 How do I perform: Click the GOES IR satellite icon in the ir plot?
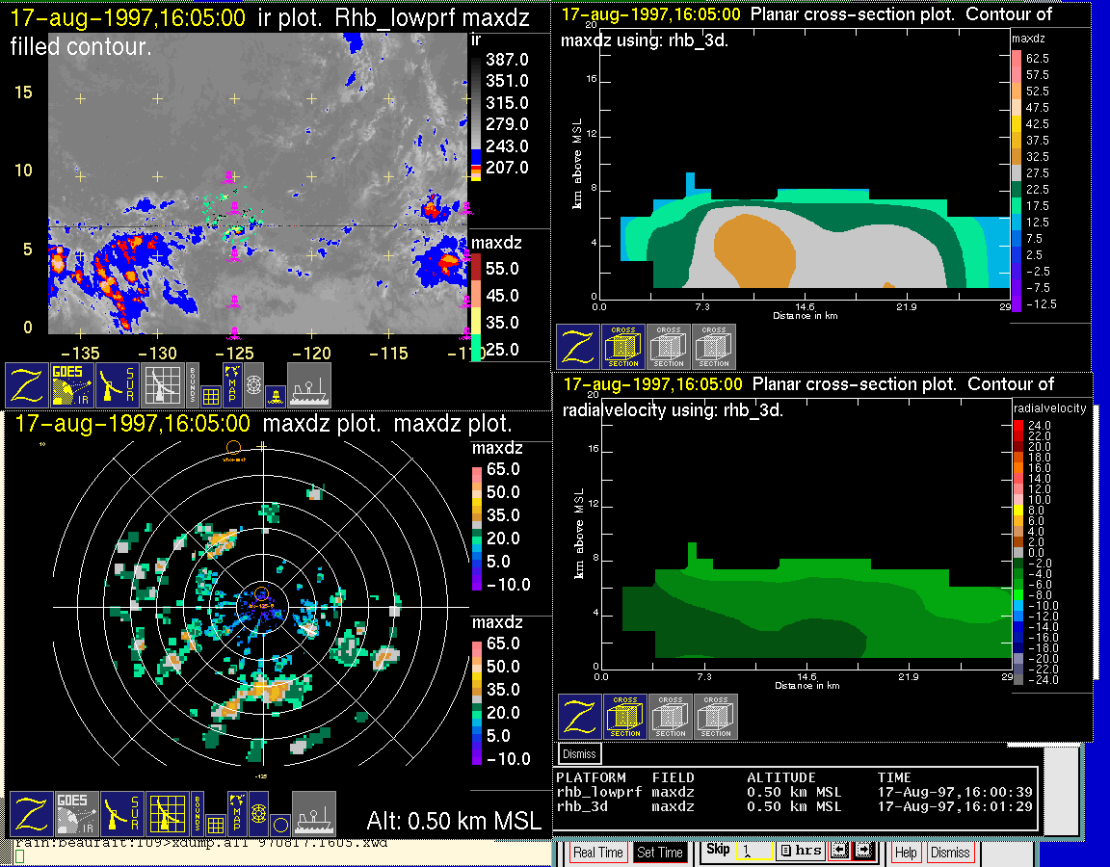pyautogui.click(x=74, y=384)
